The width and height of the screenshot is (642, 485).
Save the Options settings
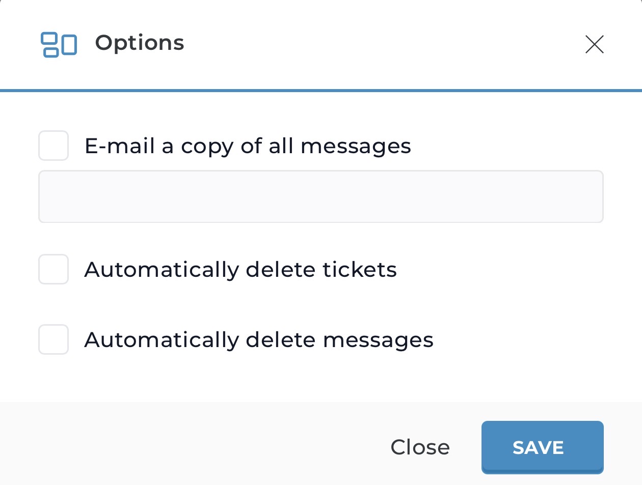coord(542,447)
